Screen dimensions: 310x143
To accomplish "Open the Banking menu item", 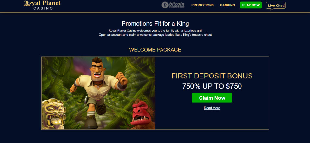I will pos(227,5).
